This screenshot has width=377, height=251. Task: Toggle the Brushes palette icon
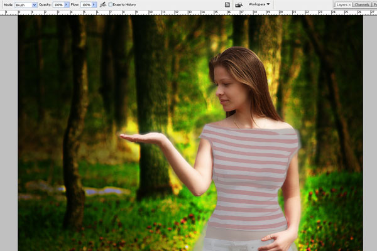click(227, 4)
